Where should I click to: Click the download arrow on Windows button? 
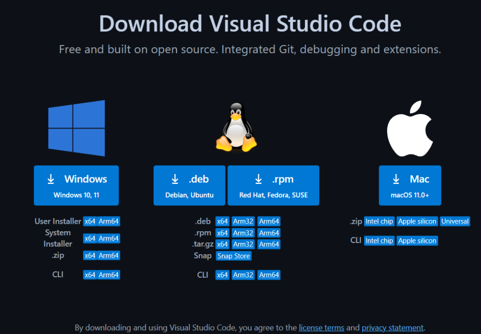point(51,179)
